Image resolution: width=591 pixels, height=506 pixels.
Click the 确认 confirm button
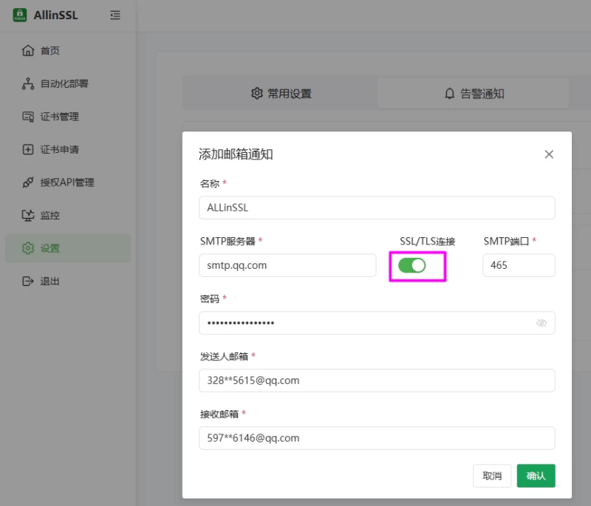pyautogui.click(x=536, y=476)
